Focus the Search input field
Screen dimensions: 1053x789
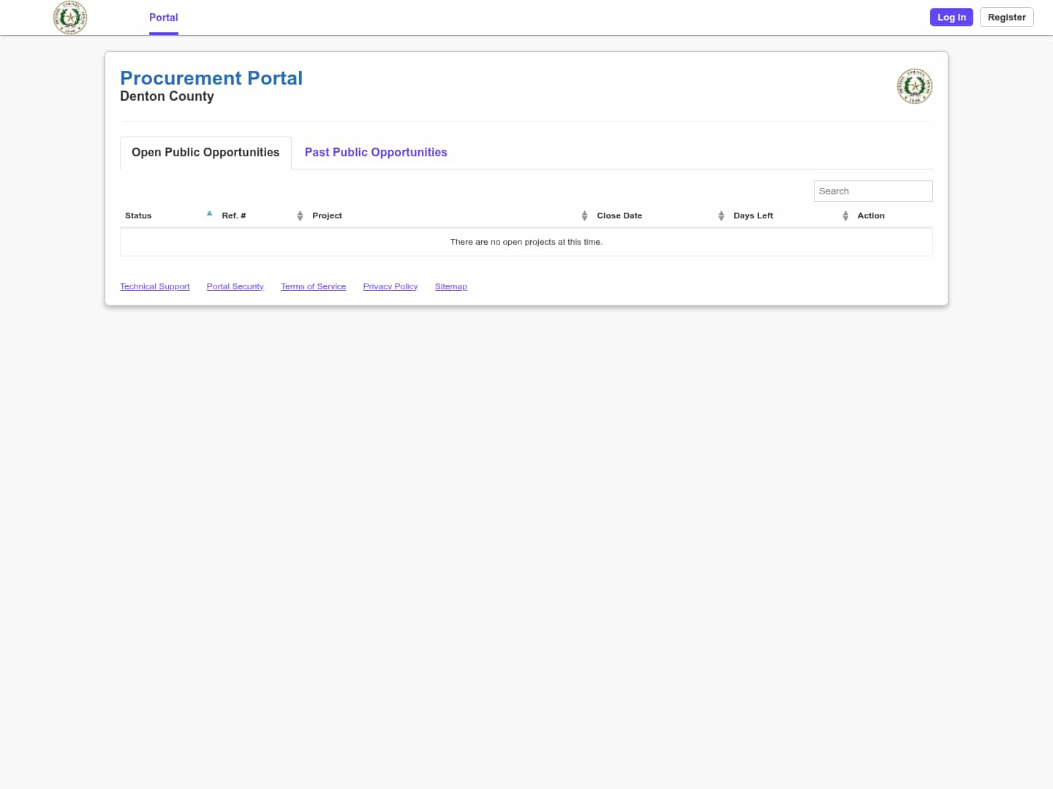click(x=873, y=191)
